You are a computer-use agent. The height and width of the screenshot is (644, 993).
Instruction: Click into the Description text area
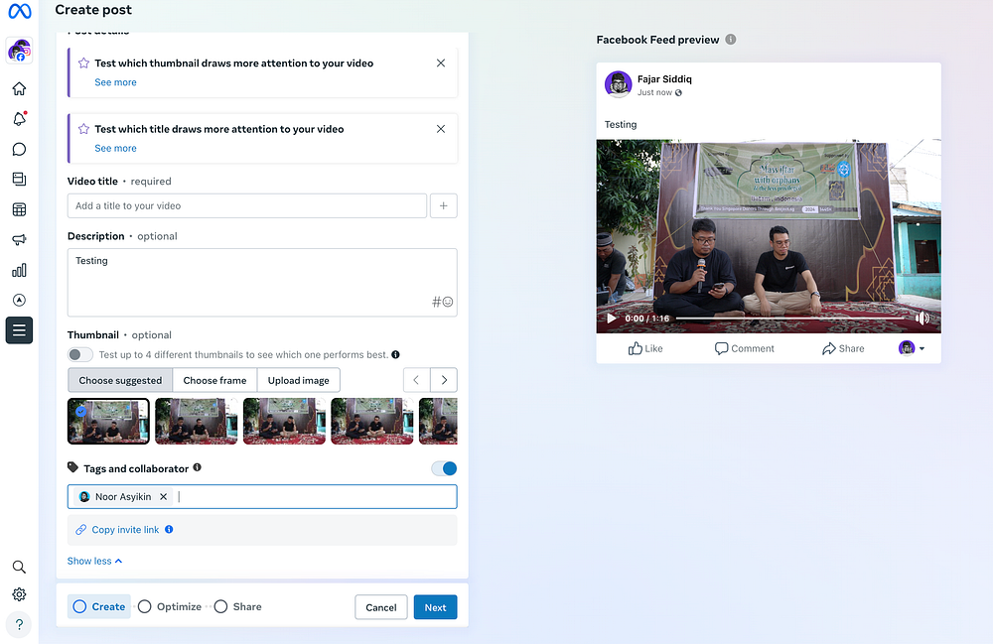262,282
